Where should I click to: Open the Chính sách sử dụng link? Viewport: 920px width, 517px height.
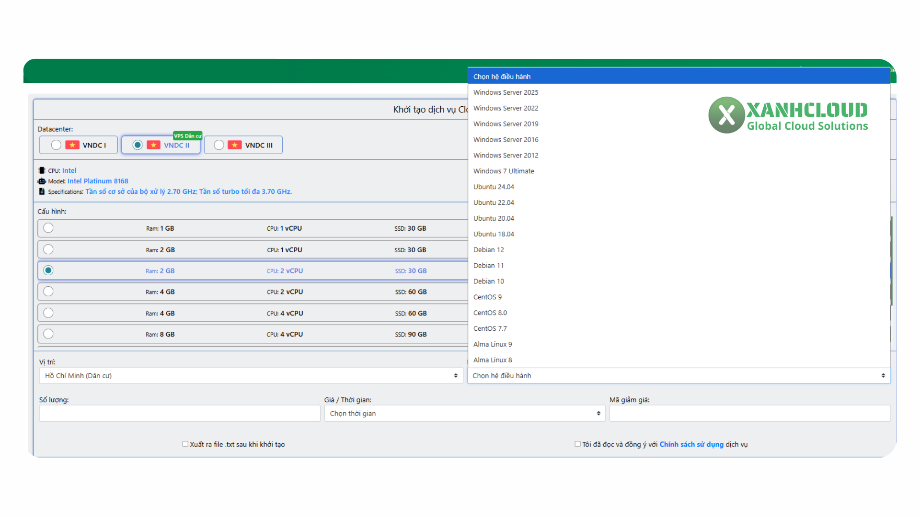point(691,444)
